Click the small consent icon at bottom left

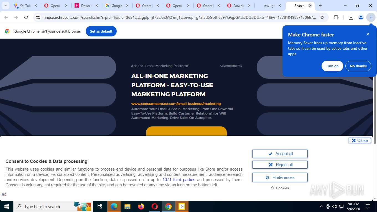tap(4, 195)
